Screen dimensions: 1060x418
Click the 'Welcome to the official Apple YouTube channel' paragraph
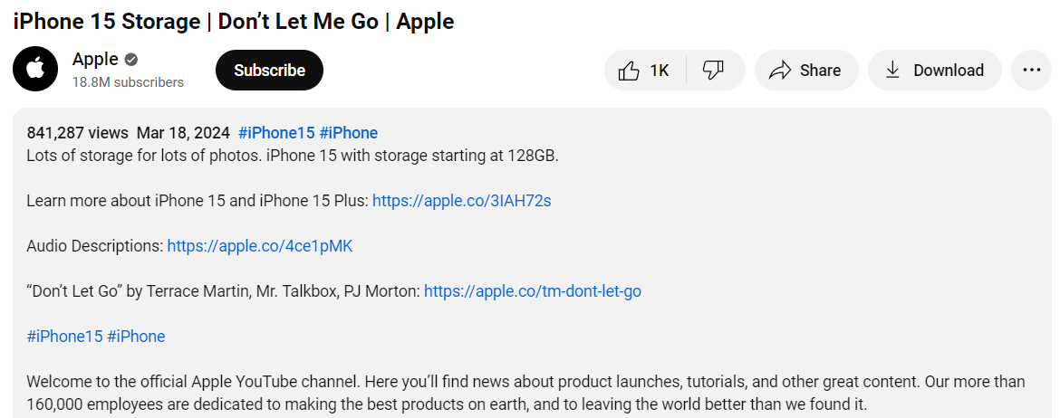pos(526,393)
